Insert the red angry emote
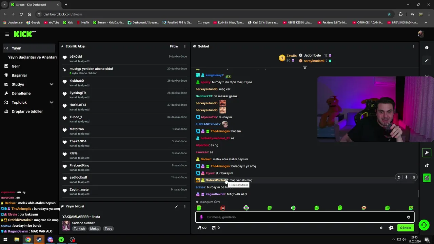The width and height of the screenshot is (434, 244). 223,208
